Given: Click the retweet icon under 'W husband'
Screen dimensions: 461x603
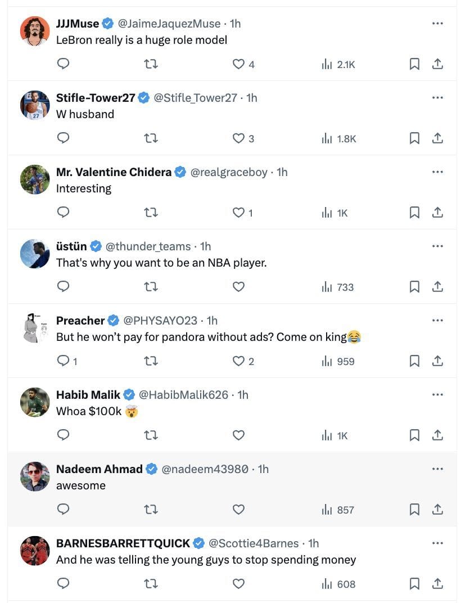Looking at the screenshot, I should (151, 138).
